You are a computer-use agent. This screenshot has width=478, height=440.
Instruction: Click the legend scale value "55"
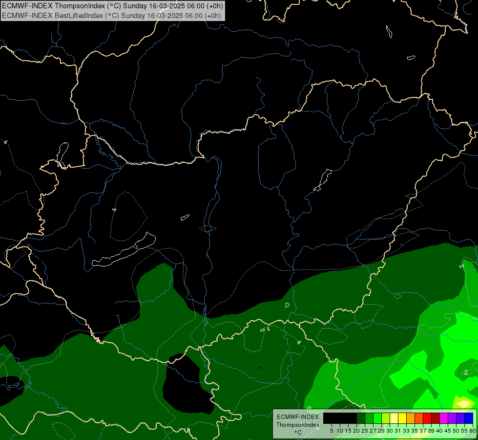pos(465,431)
